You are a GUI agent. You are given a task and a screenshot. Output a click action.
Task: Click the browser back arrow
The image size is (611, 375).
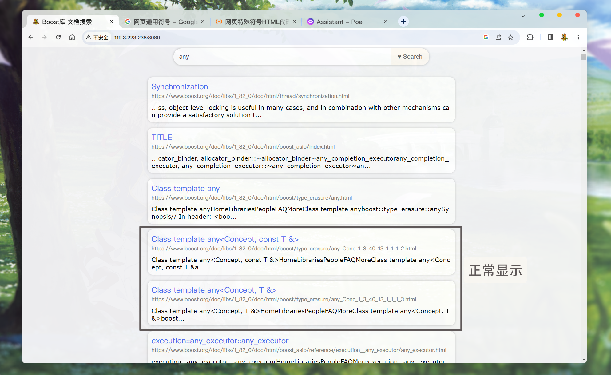(30, 37)
